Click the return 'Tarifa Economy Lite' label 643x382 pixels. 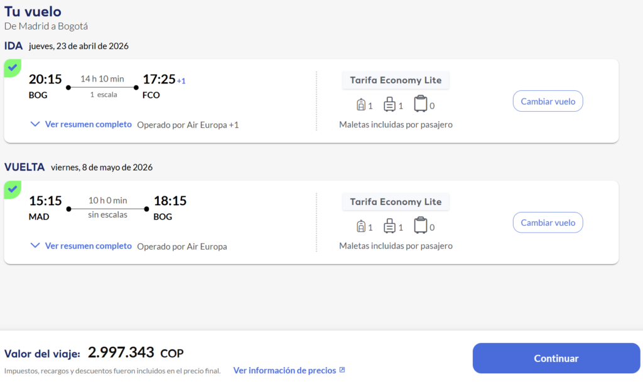click(x=396, y=202)
